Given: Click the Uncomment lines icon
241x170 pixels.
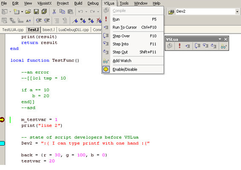Looking at the screenshot, I should 65,20.
